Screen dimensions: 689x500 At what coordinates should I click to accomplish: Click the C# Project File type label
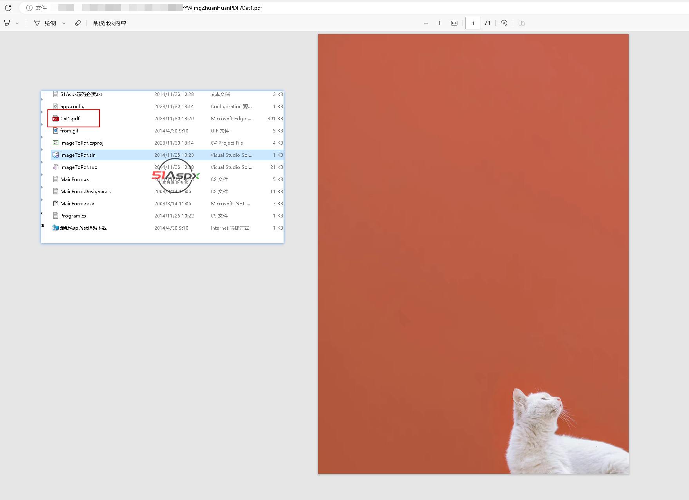click(x=227, y=143)
